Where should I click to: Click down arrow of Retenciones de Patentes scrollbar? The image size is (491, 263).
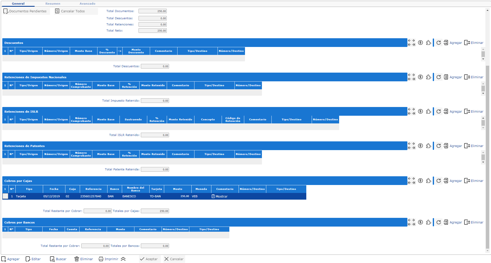483,162
